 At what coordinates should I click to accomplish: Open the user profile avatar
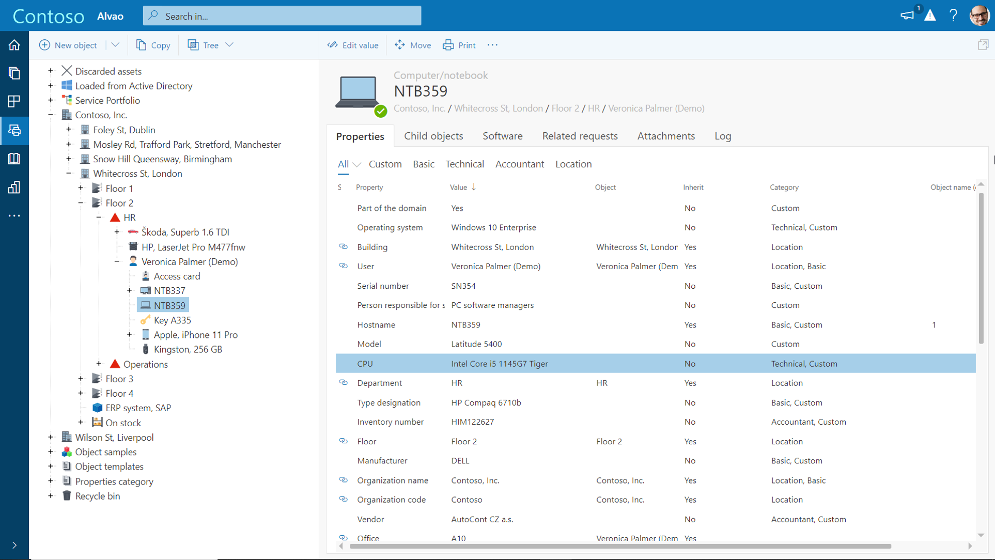point(979,15)
